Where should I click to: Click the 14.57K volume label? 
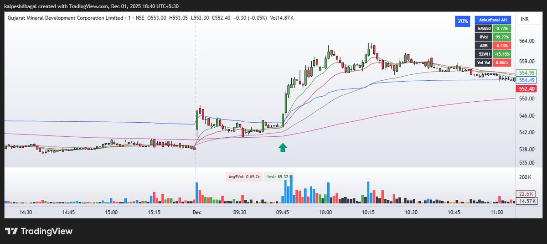[x=526, y=201]
